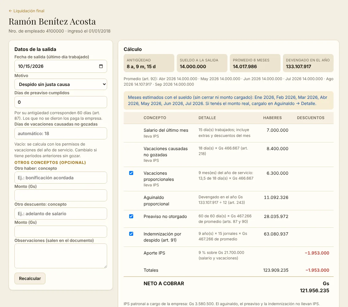The image size is (348, 307).
Task: Click the employee number and entry date line
Action: tap(60, 31)
